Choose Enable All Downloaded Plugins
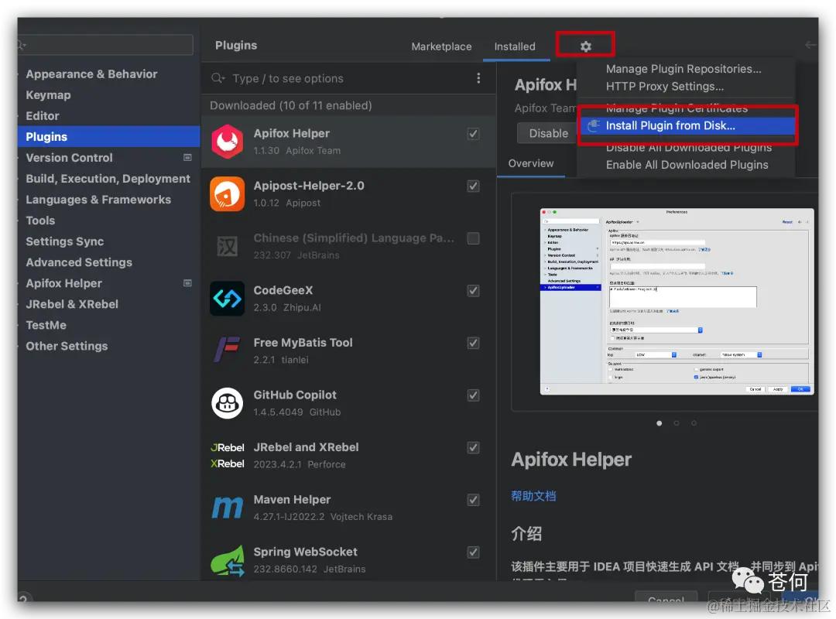Viewport: 836px width, 619px height. point(687,165)
